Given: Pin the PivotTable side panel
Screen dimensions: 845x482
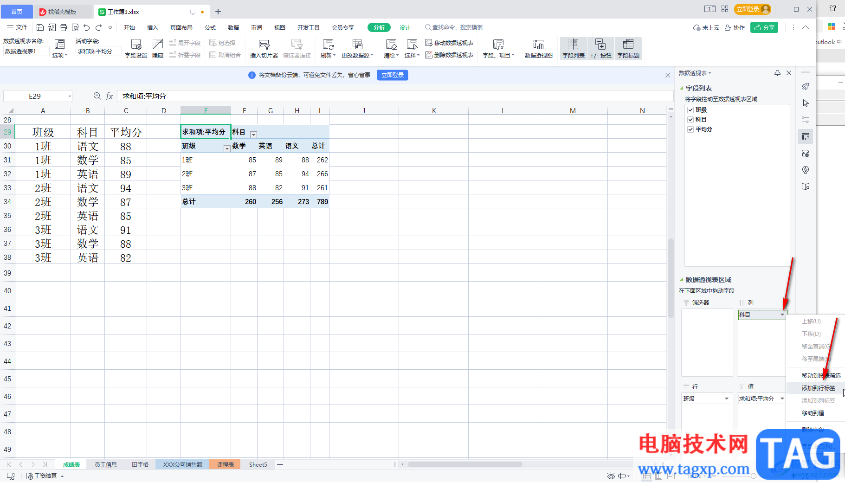Looking at the screenshot, I should 778,73.
